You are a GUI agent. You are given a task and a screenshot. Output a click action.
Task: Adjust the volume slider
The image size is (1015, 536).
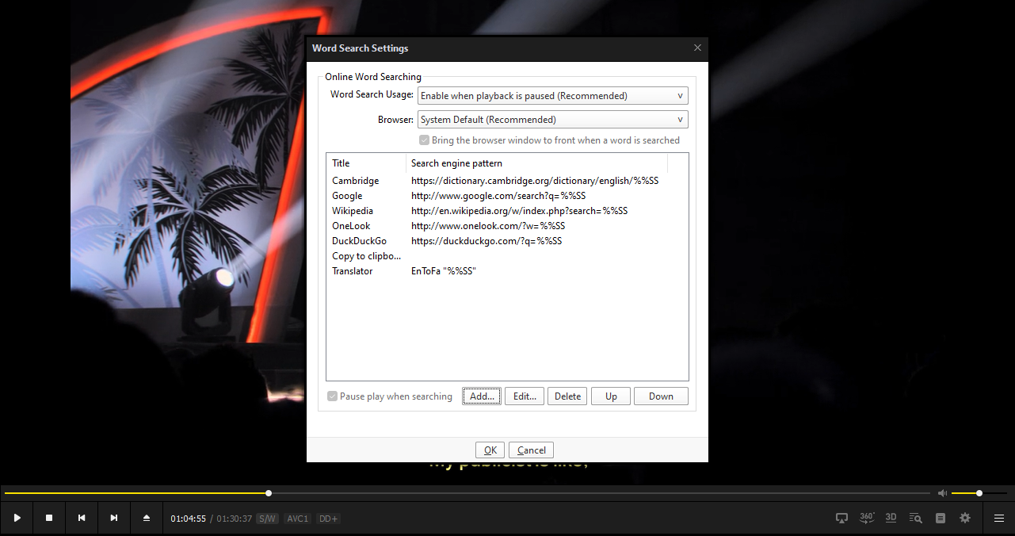pos(979,493)
